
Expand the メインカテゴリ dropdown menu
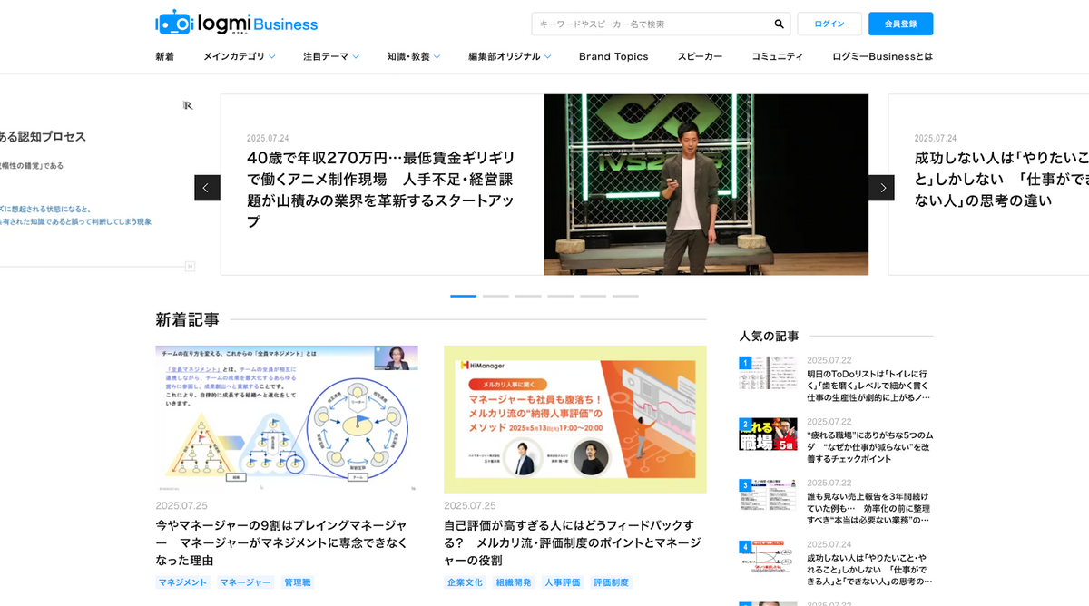[x=239, y=56]
